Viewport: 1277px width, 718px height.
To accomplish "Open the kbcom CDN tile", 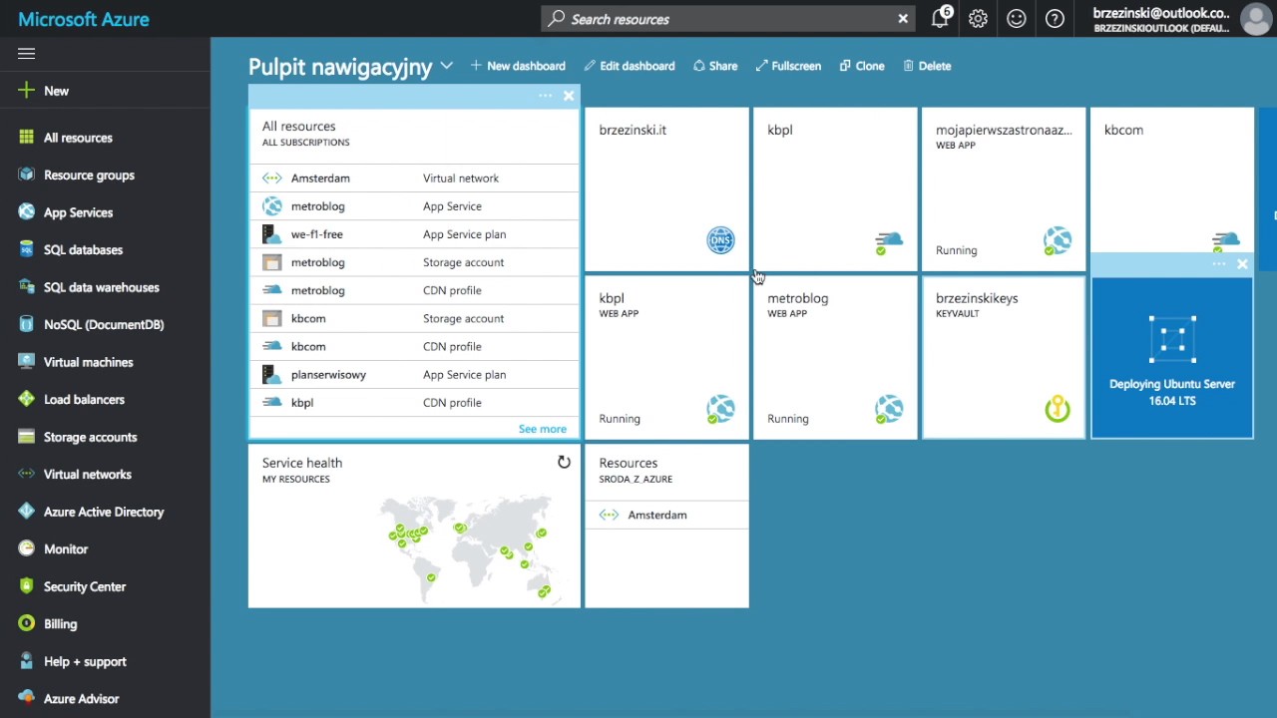I will pyautogui.click(x=1172, y=179).
